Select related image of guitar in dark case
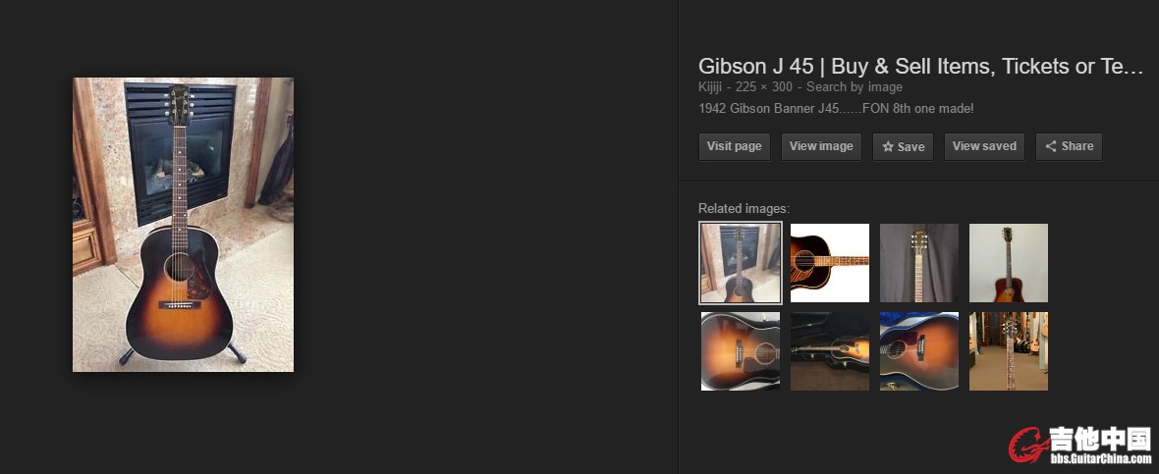The height and width of the screenshot is (474, 1159). pos(829,350)
